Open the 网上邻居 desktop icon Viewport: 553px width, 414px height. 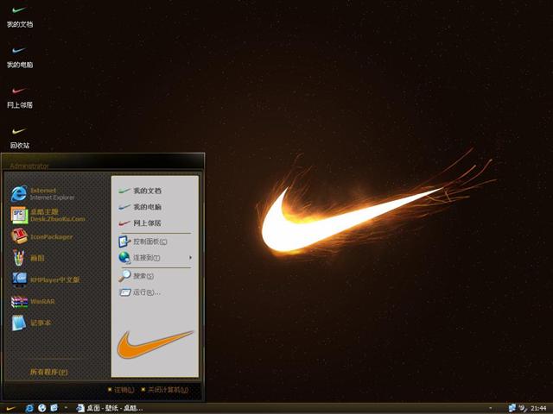(x=19, y=97)
